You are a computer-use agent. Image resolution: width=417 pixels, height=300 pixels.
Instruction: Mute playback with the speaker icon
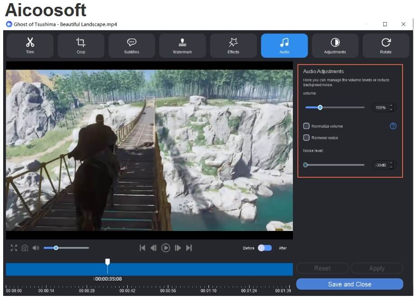(x=36, y=248)
